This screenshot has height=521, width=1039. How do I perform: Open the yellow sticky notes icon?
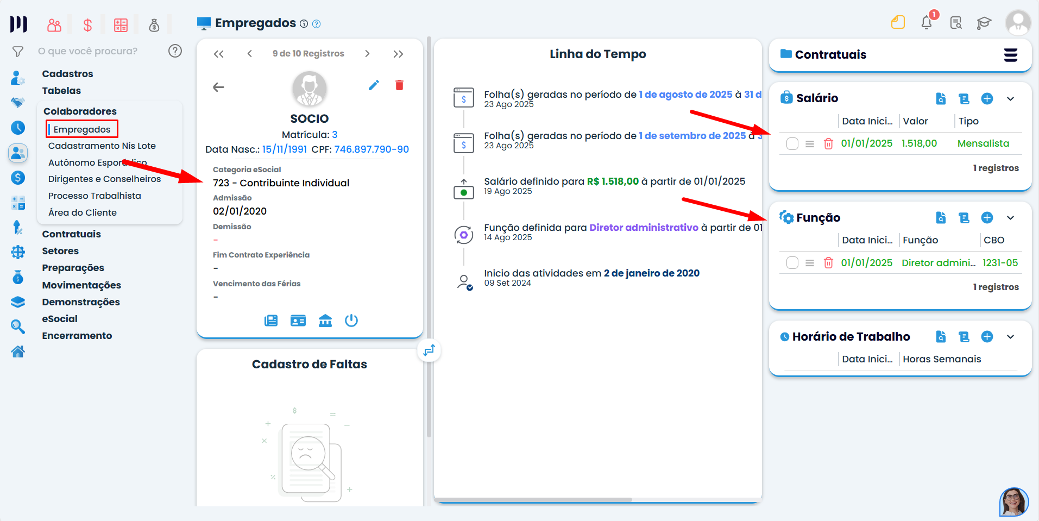(898, 22)
